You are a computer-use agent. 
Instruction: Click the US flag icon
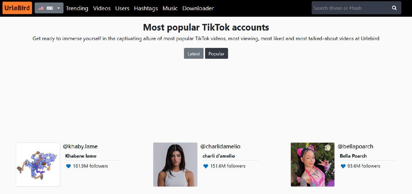[x=41, y=8]
